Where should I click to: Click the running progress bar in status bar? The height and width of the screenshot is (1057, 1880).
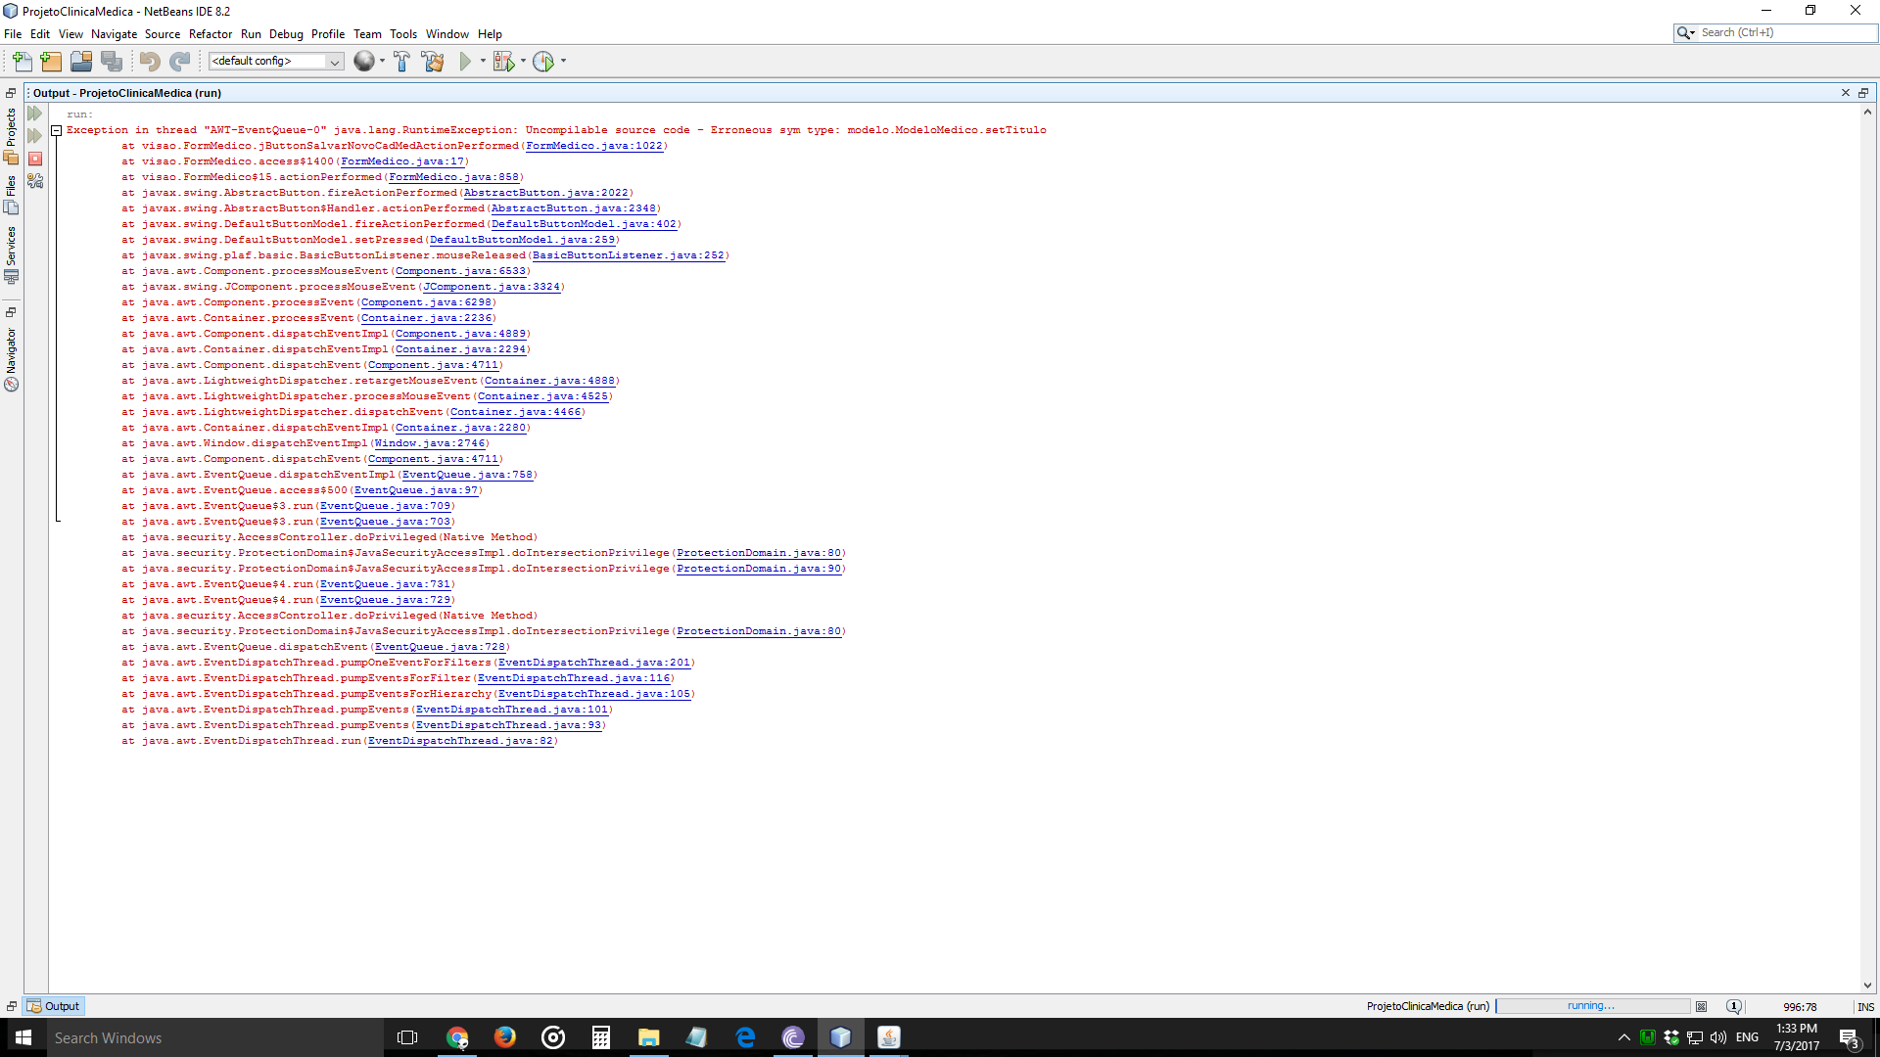pyautogui.click(x=1592, y=1006)
